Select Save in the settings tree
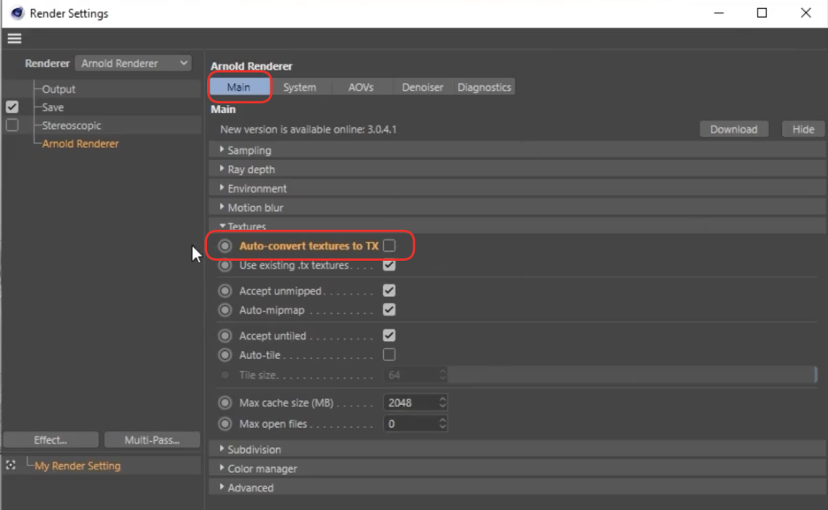Screen dimensions: 828x510 pyautogui.click(x=53, y=107)
